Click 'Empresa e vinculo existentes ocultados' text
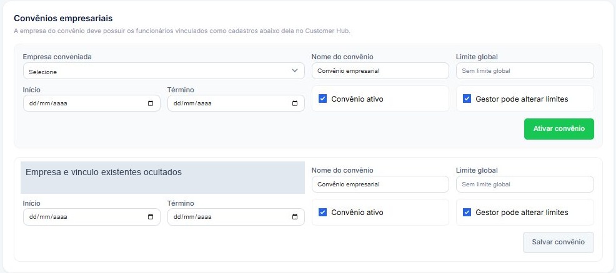 coord(104,172)
